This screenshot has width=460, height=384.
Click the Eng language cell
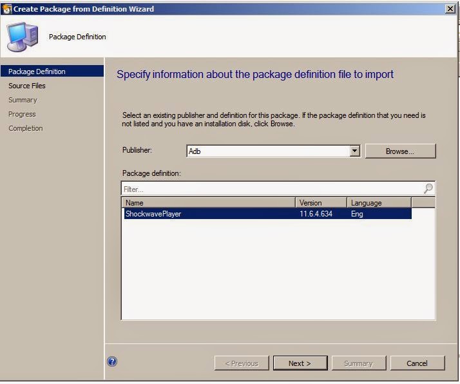(x=357, y=213)
